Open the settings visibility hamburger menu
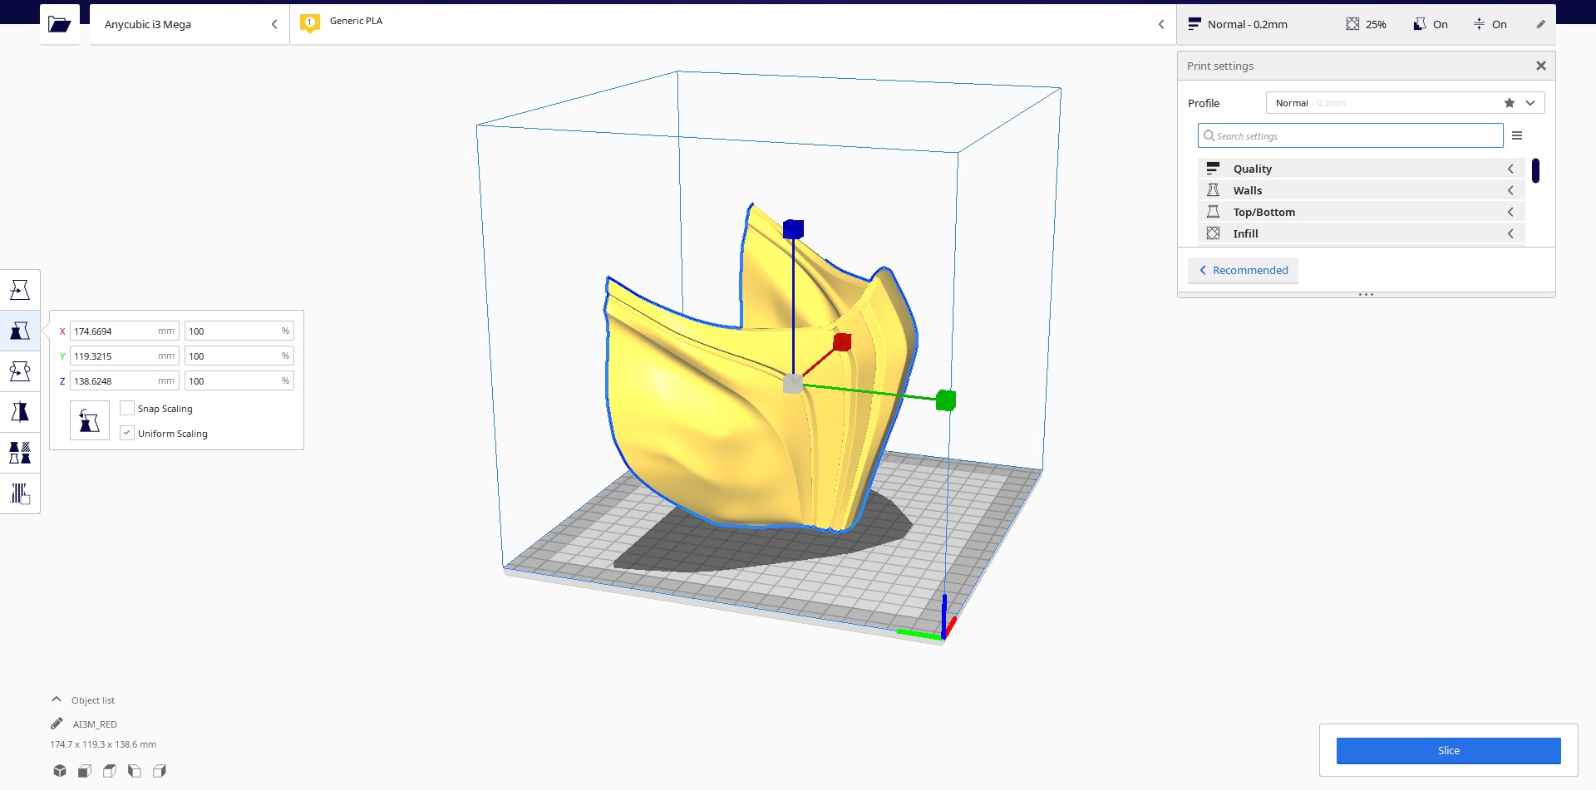 click(1517, 135)
